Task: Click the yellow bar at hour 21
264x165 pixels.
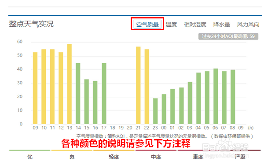Action: (x=138, y=85)
